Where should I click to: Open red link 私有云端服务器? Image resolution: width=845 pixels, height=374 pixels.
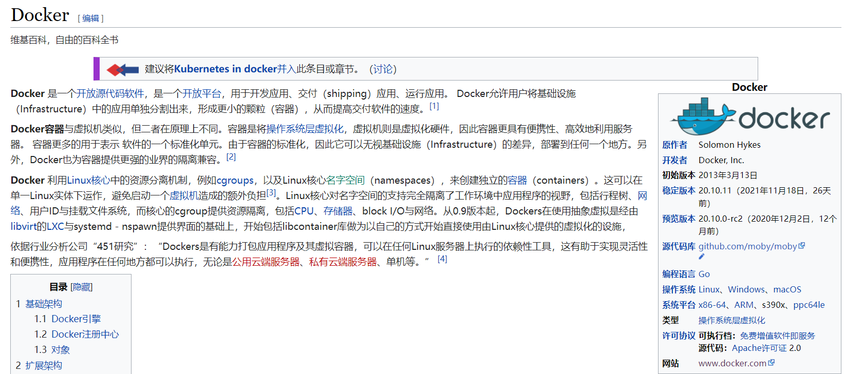343,262
